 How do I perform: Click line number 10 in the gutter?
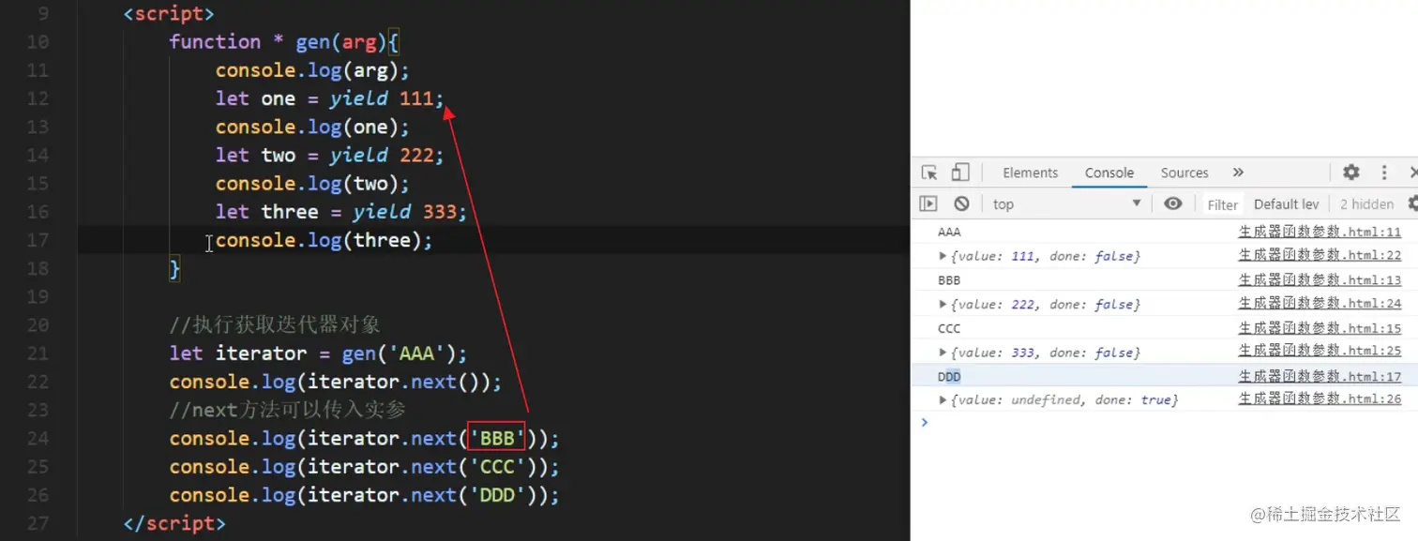tap(38, 42)
